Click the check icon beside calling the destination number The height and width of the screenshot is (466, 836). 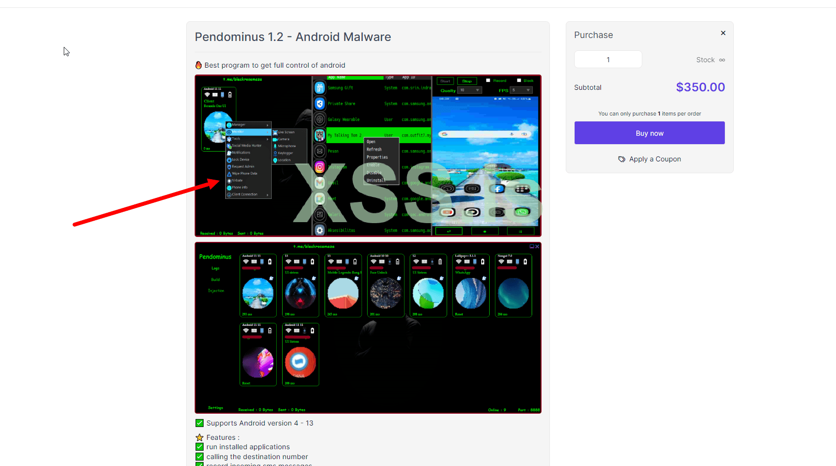pos(200,457)
